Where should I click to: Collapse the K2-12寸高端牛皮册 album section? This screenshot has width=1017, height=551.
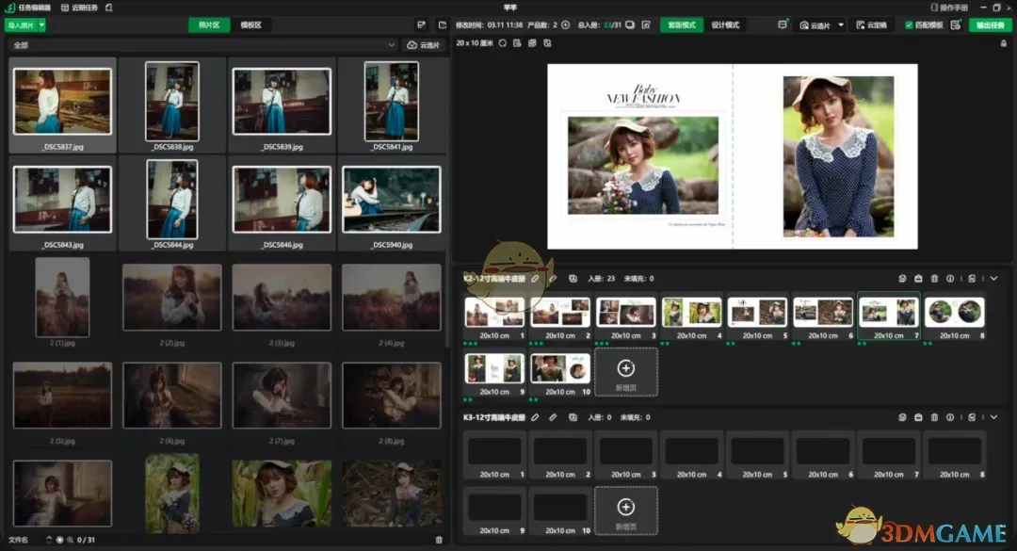coord(993,279)
